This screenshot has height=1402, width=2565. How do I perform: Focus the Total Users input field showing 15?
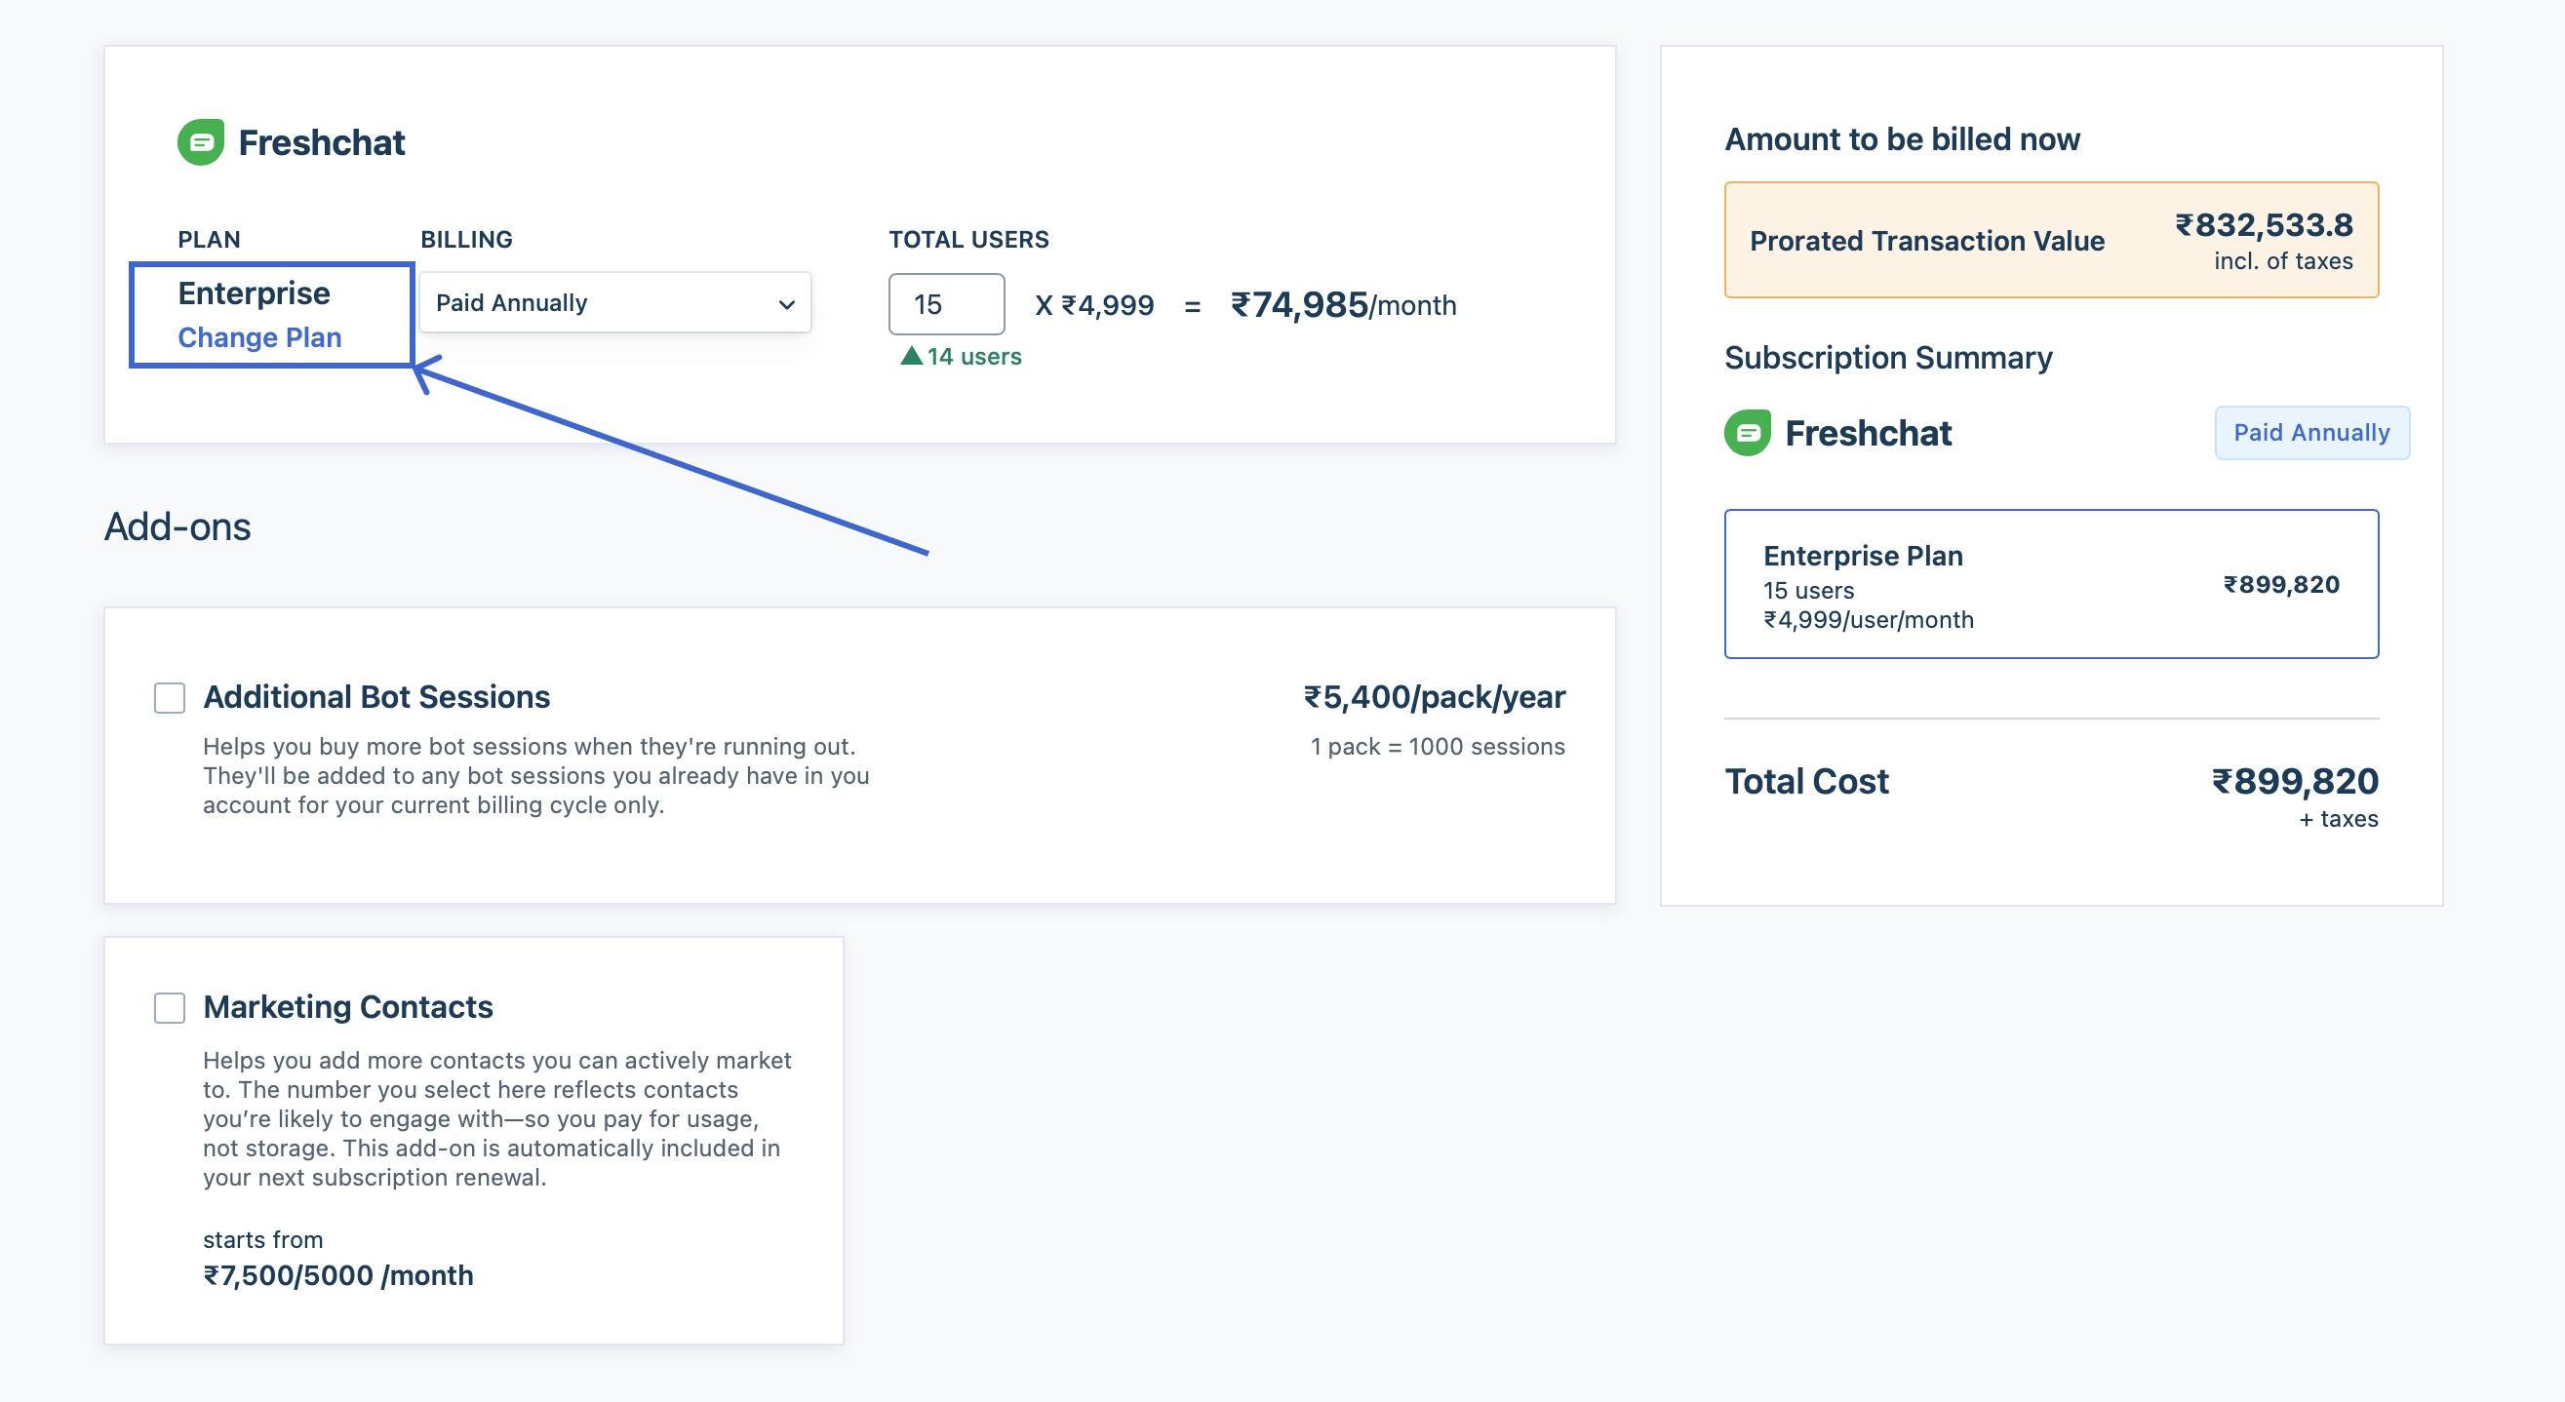(x=946, y=303)
